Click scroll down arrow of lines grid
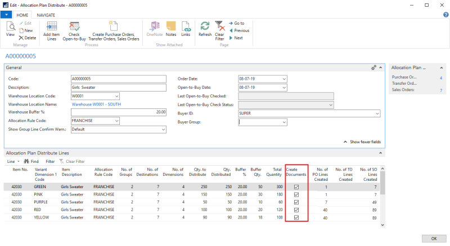The image size is (450, 246). 382,225
